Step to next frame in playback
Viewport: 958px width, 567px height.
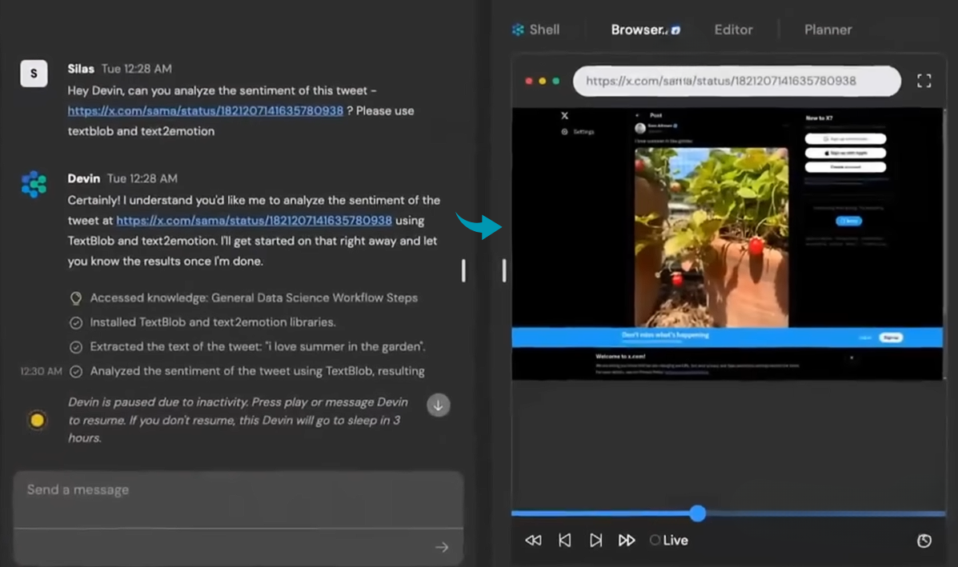click(x=595, y=540)
